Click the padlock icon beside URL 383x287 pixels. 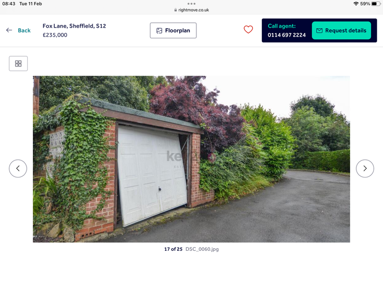point(176,10)
